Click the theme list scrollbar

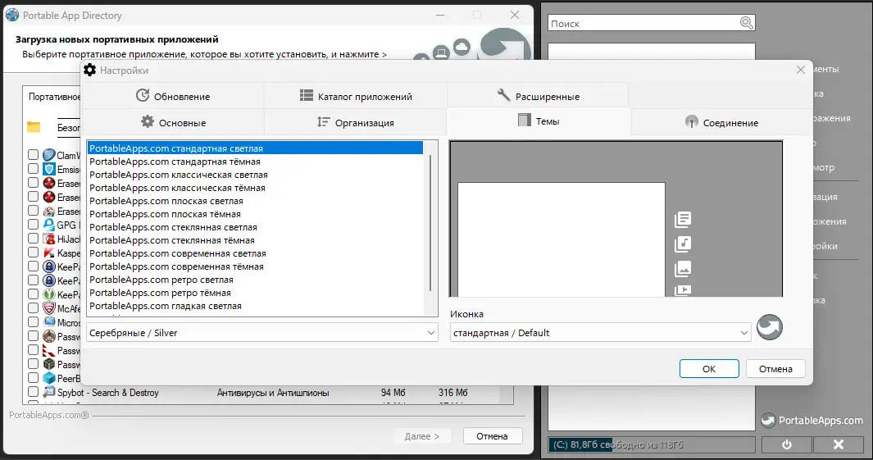click(x=430, y=223)
